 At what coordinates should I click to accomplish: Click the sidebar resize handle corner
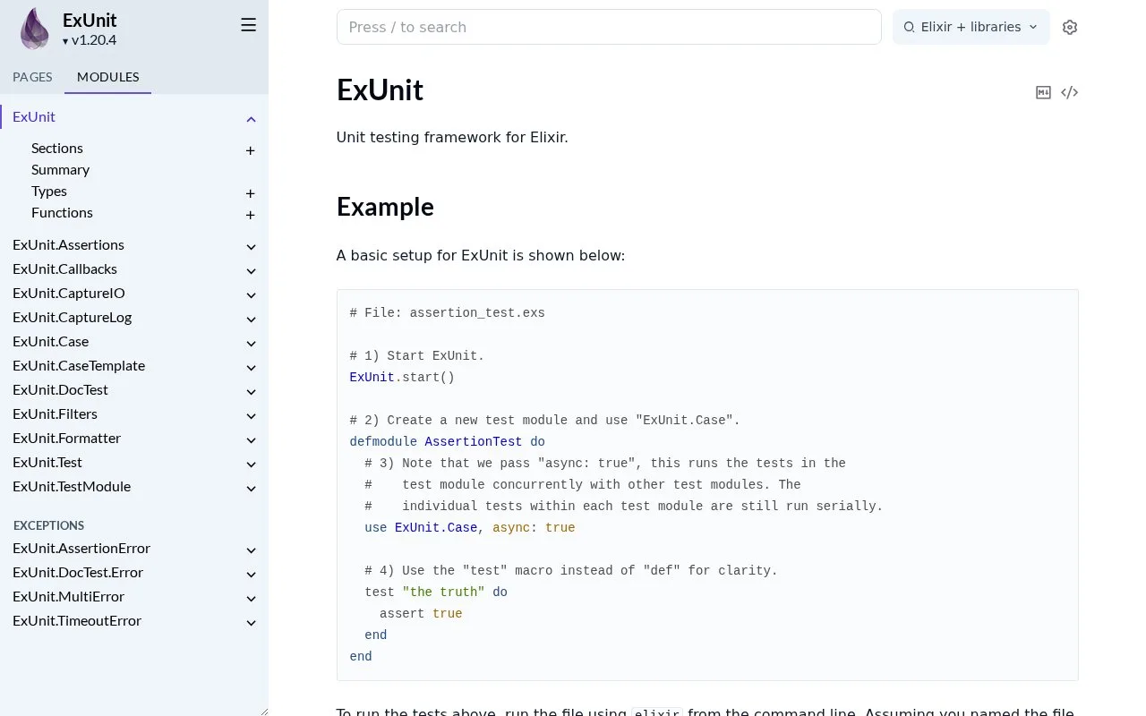pyautogui.click(x=263, y=711)
